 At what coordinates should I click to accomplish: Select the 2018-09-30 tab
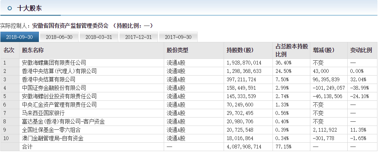coord(19,37)
